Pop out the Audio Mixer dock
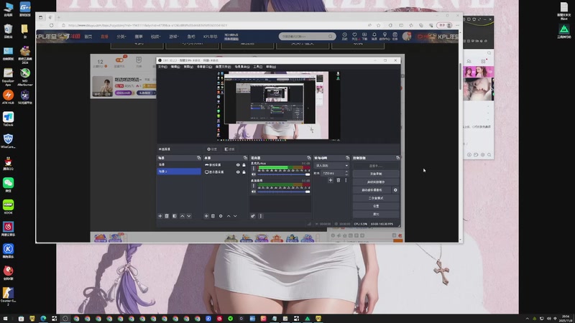 tap(309, 158)
